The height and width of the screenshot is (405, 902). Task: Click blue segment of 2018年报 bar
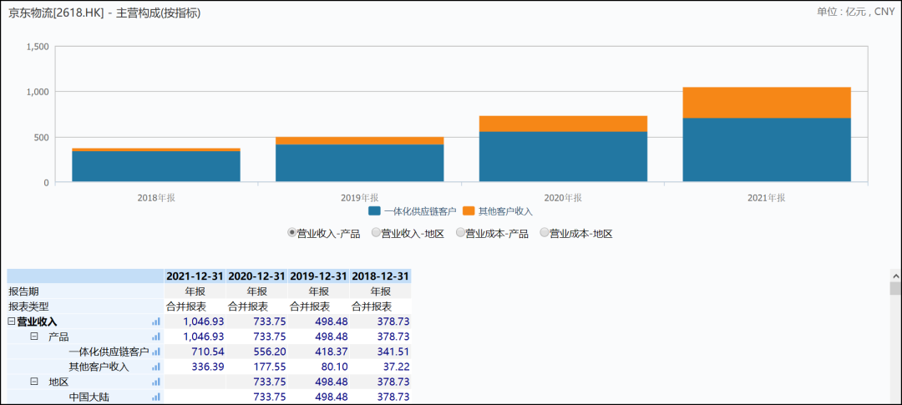(156, 166)
